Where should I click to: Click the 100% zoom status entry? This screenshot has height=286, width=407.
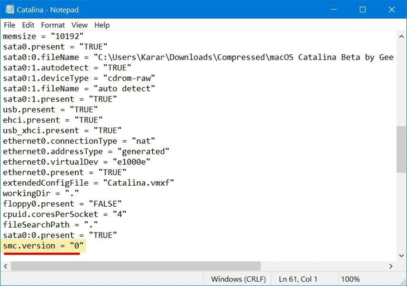point(350,279)
